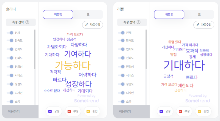Switch to 표 tab in 솔라나 panel
Image resolution: width=220 pixels, height=121 pixels.
click(x=88, y=15)
